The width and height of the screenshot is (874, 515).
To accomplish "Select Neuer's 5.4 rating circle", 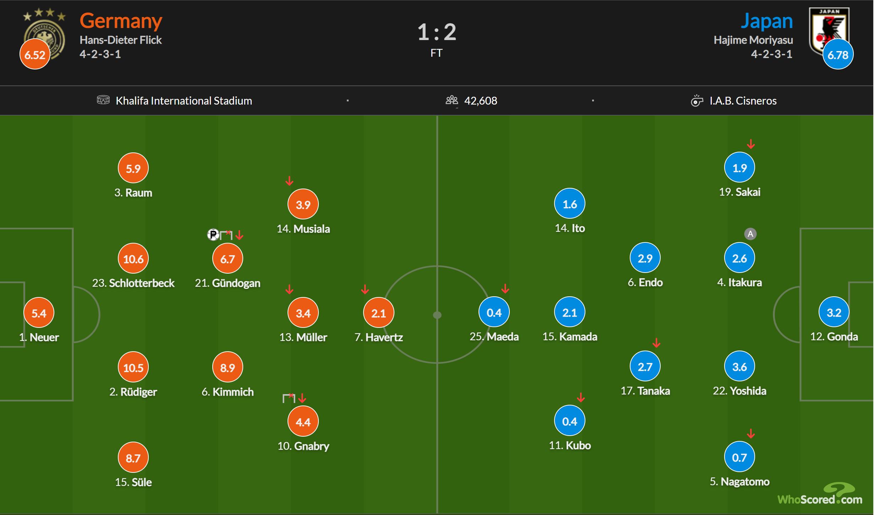I will (39, 313).
